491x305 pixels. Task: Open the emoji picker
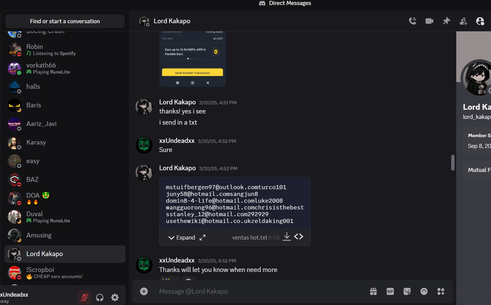(x=424, y=292)
